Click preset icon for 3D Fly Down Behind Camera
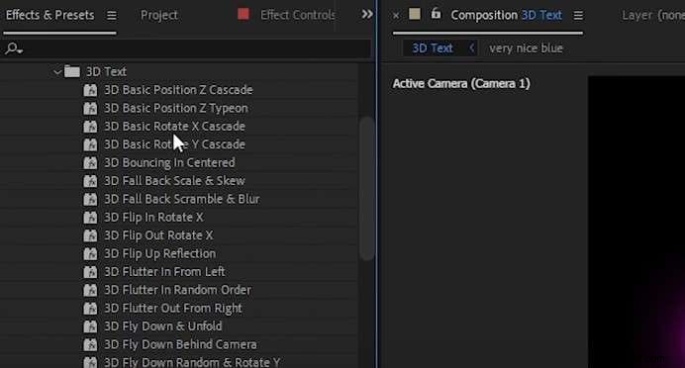This screenshot has height=368, width=685. click(x=90, y=345)
